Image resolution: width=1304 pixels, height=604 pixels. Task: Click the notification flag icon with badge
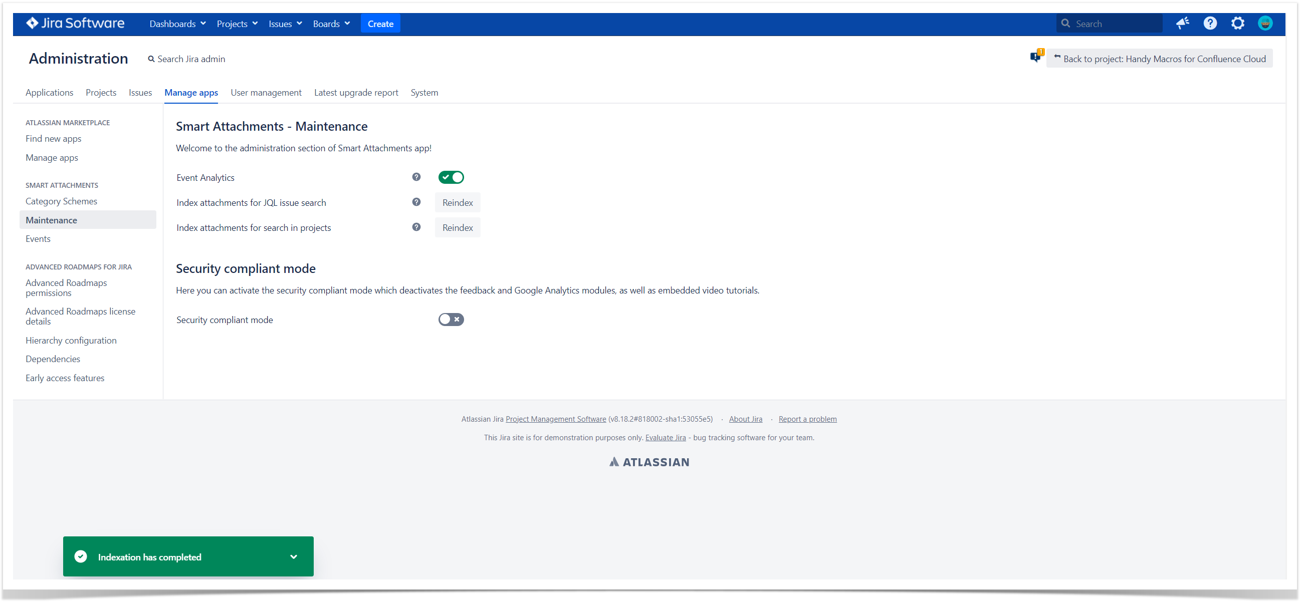pyautogui.click(x=1036, y=57)
